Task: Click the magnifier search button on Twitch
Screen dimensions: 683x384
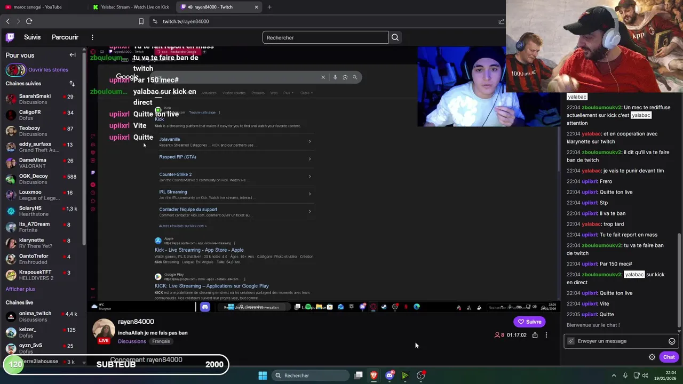Action: click(x=395, y=37)
